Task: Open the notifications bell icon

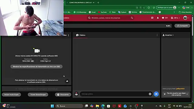Action: pos(158,18)
